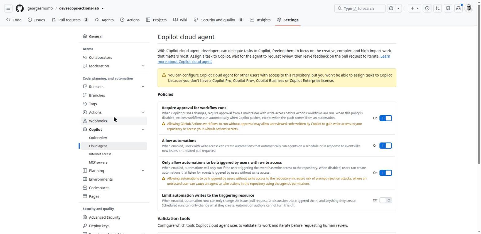The height and width of the screenshot is (234, 481).
Task: Toggle write-access-only automations trigger switch
Action: (x=386, y=173)
